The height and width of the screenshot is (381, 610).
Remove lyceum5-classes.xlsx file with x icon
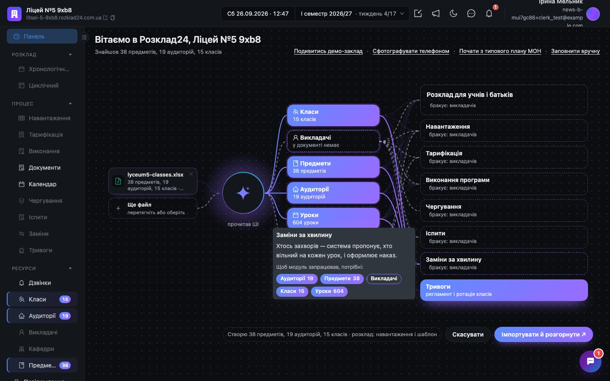tap(191, 174)
